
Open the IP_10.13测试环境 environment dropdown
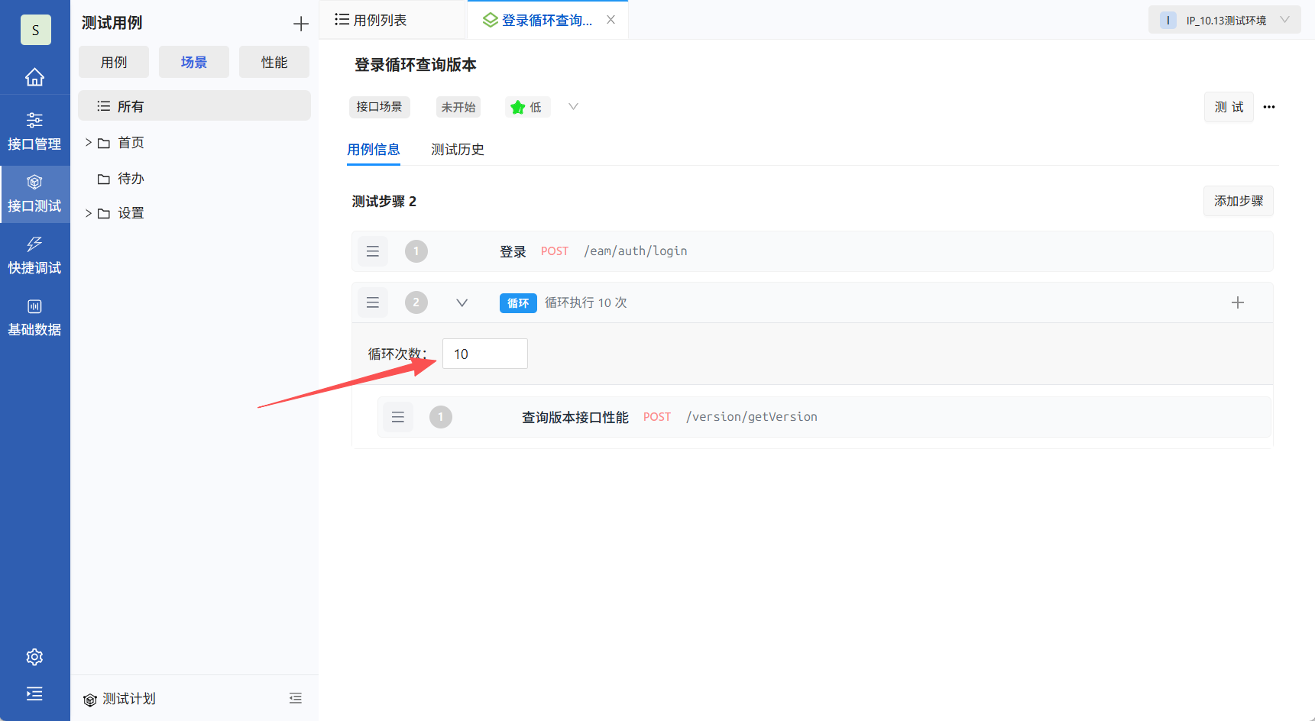1224,19
